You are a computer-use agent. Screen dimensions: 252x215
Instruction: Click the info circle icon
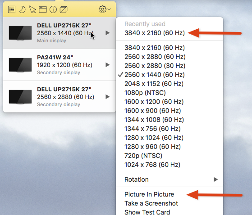(x=53, y=9)
